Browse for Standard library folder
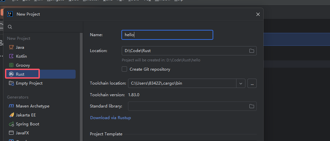The width and height of the screenshot is (330, 141). tap(252, 106)
